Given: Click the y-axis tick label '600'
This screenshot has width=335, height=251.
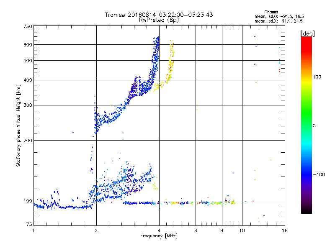Looking at the screenshot, I should [28, 45].
